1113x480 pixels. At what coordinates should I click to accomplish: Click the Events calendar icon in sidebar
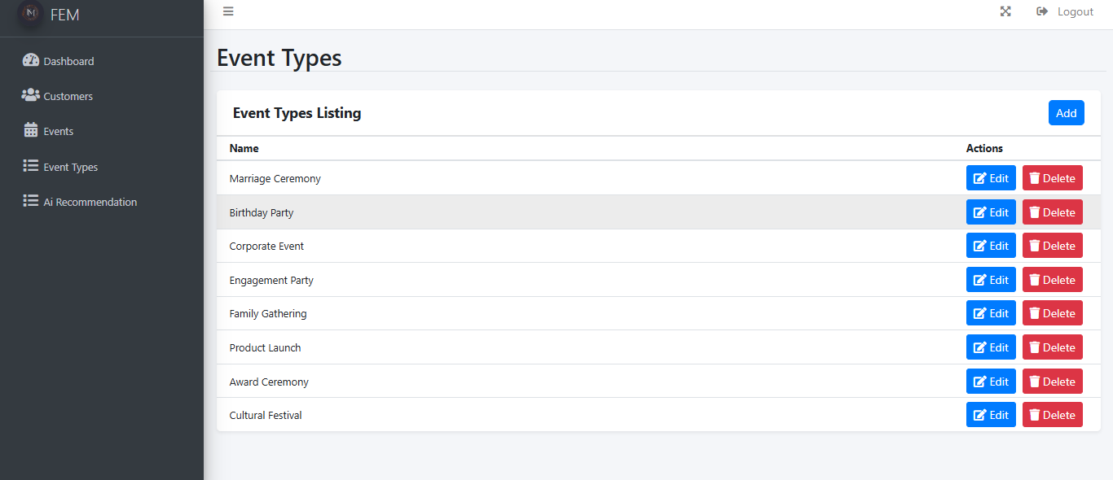point(31,130)
